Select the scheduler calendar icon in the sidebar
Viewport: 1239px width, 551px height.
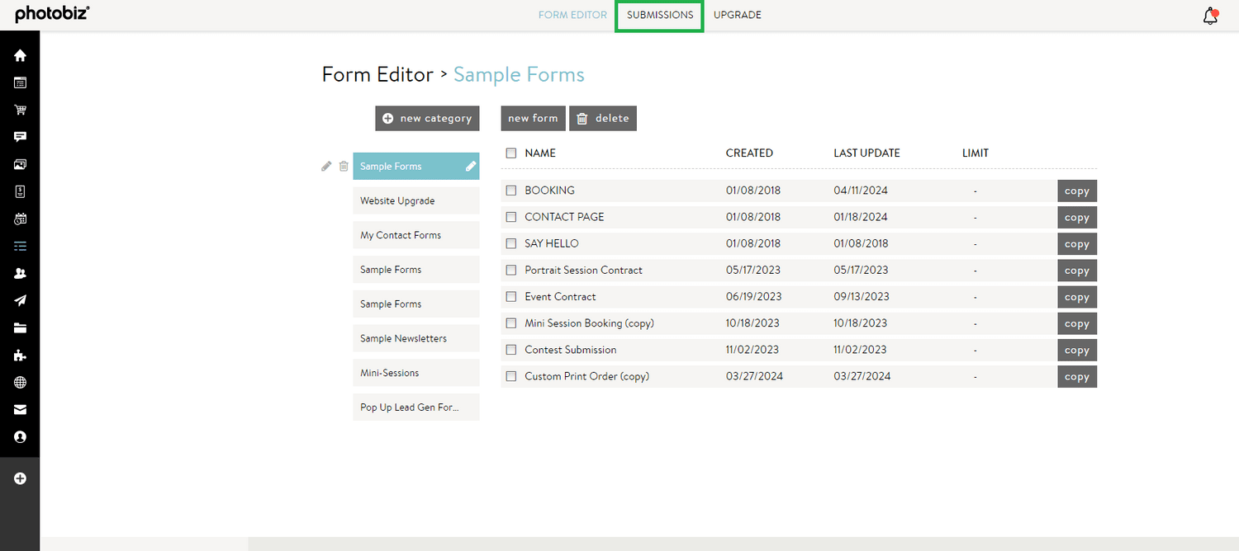click(x=19, y=219)
